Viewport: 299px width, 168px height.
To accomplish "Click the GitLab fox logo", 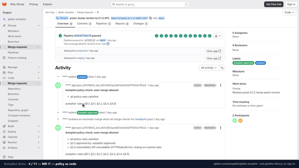I will [4, 4].
